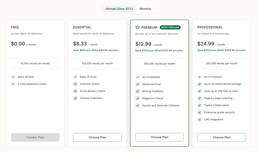The image size is (257, 152).
Task: Click 'Billed $155.88 annually' text
Action: pyautogui.click(x=169, y=50)
